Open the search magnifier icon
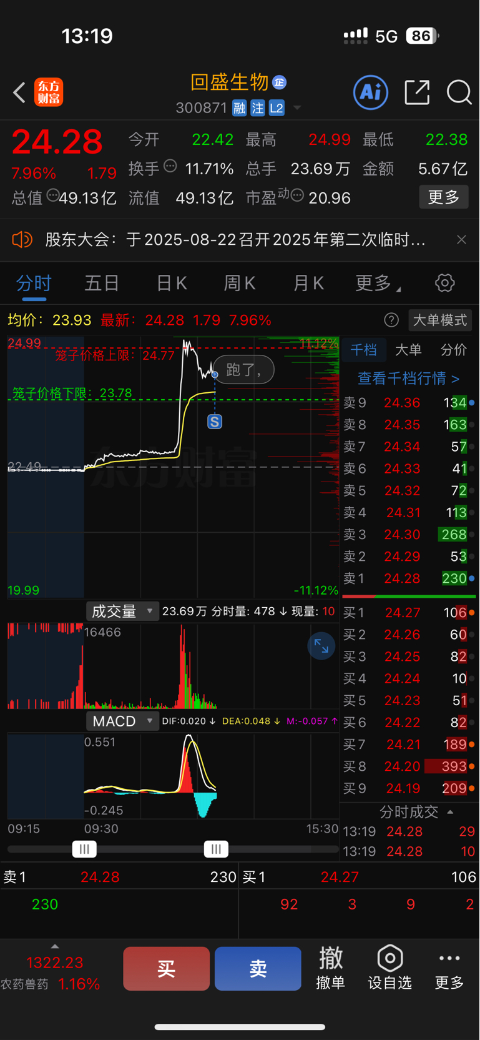The image size is (480, 1040). coord(459,92)
